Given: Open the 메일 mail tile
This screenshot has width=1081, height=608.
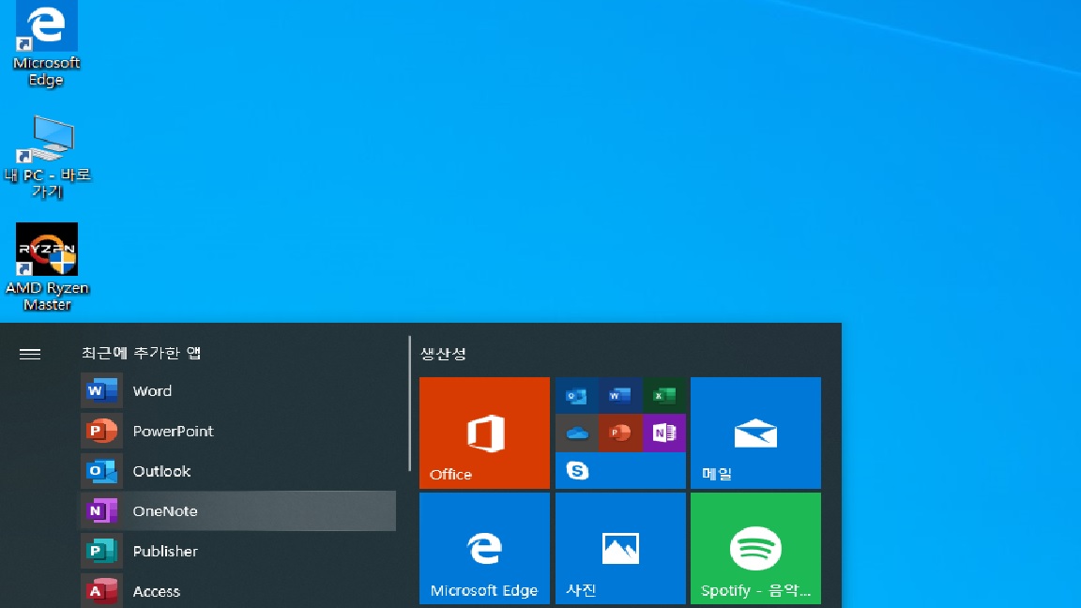Looking at the screenshot, I should tap(755, 433).
